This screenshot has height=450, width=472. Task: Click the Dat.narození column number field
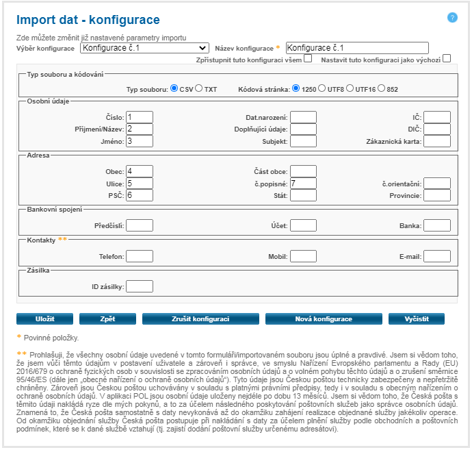click(x=303, y=117)
